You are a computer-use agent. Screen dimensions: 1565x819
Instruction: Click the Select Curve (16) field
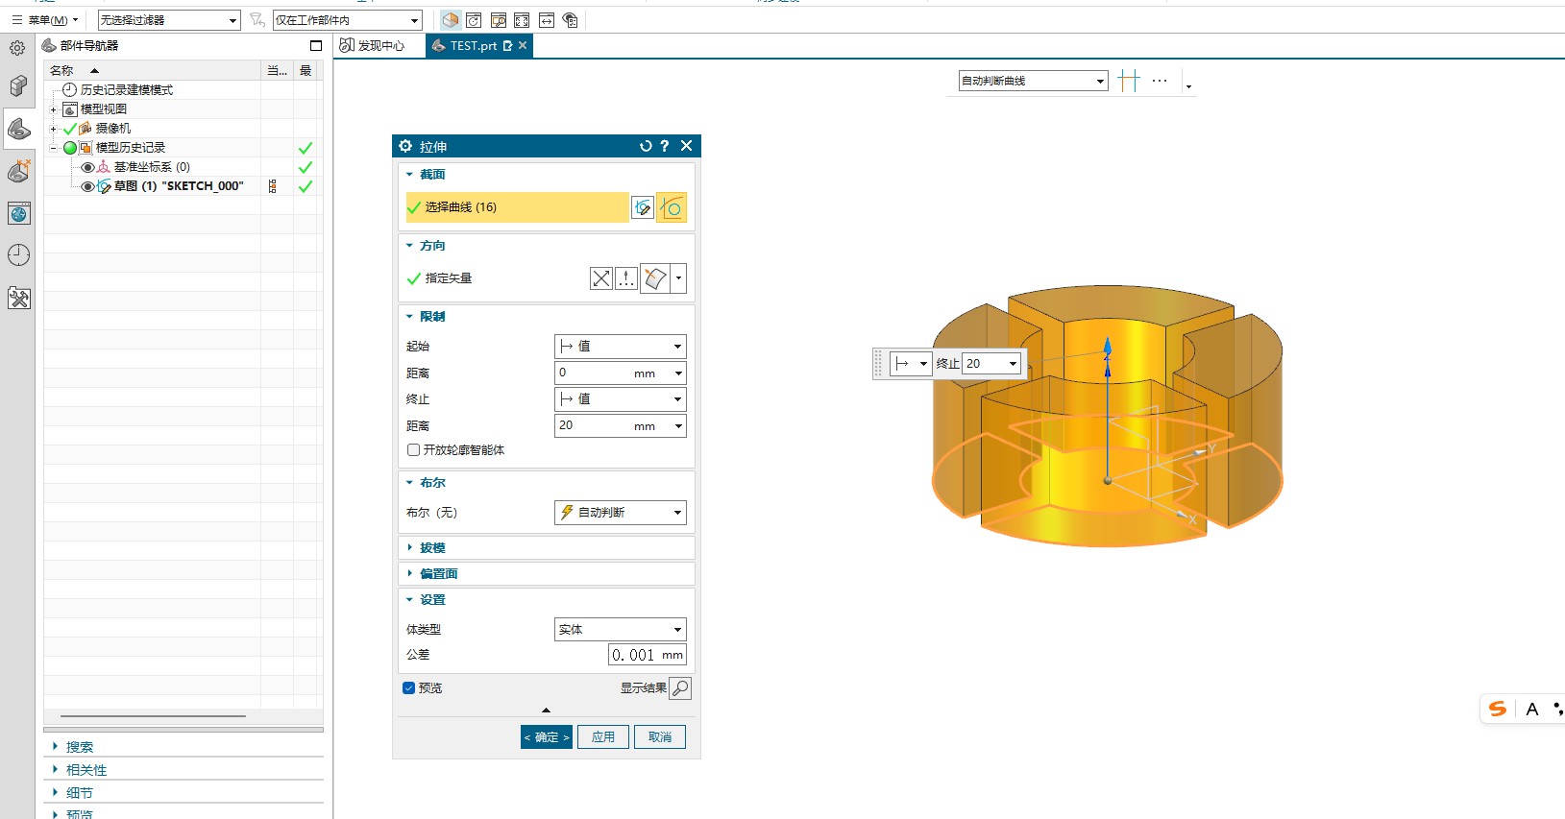tap(517, 207)
